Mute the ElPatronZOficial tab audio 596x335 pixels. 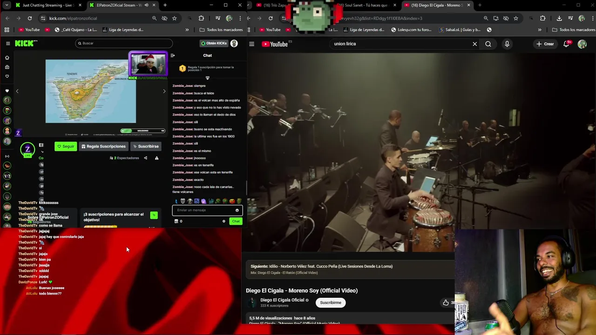click(x=146, y=5)
